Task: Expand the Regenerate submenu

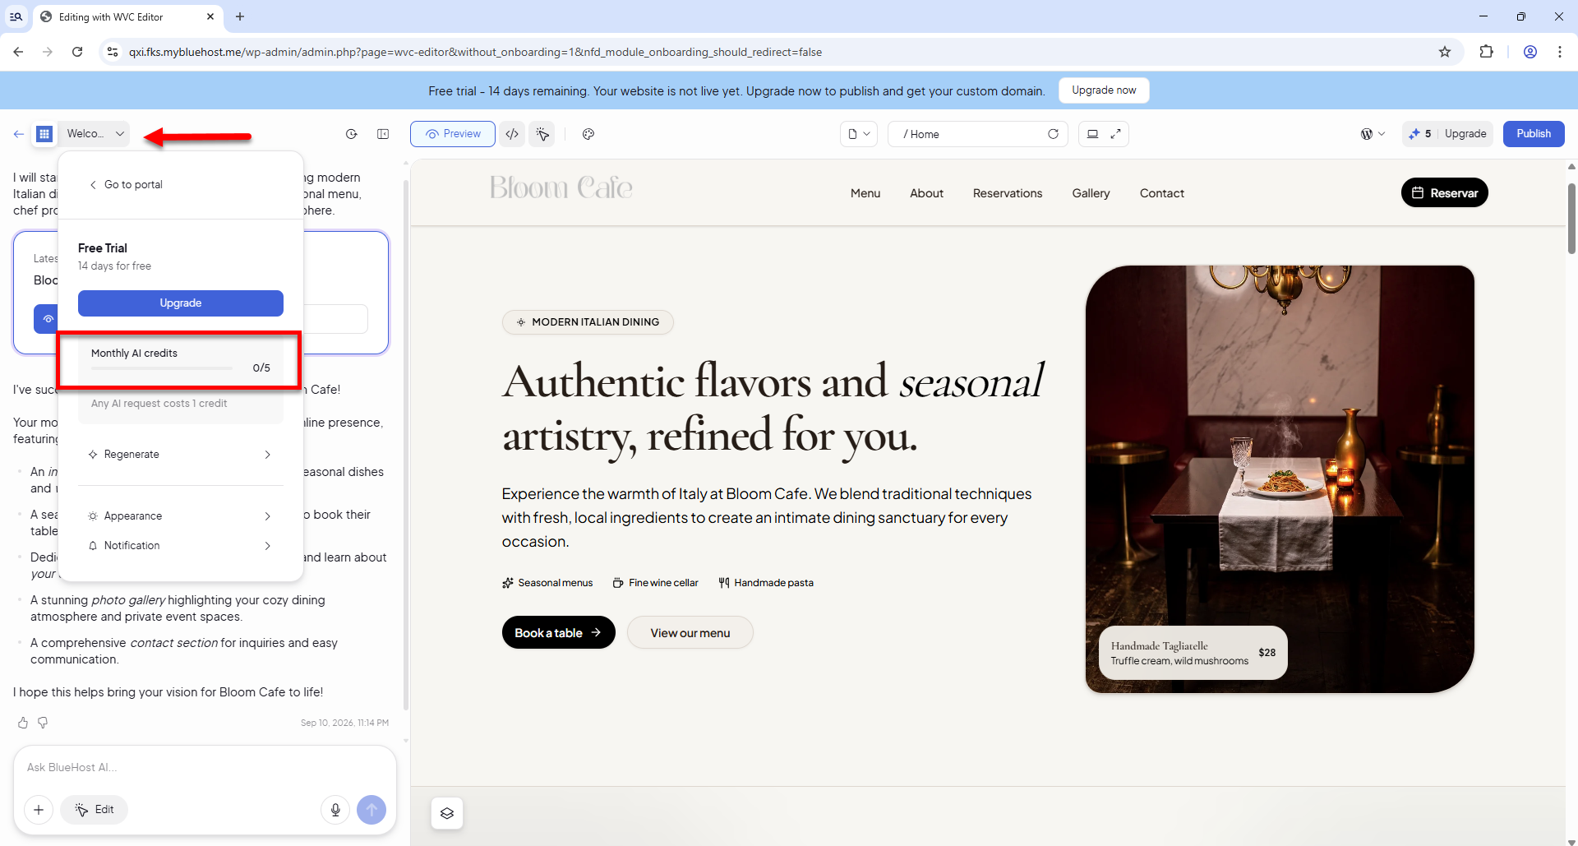Action: (181, 455)
